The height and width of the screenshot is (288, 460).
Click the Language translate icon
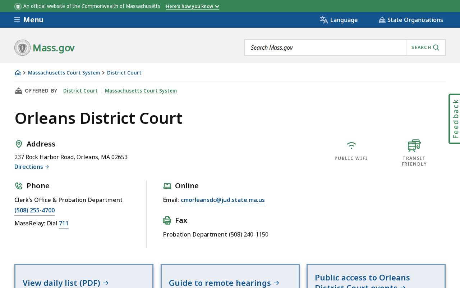(324, 20)
